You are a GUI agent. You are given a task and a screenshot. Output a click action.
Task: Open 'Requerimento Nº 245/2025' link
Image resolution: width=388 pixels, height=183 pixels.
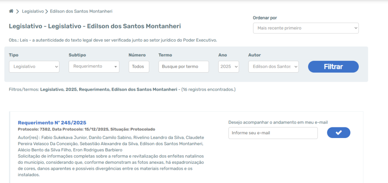pos(52,123)
